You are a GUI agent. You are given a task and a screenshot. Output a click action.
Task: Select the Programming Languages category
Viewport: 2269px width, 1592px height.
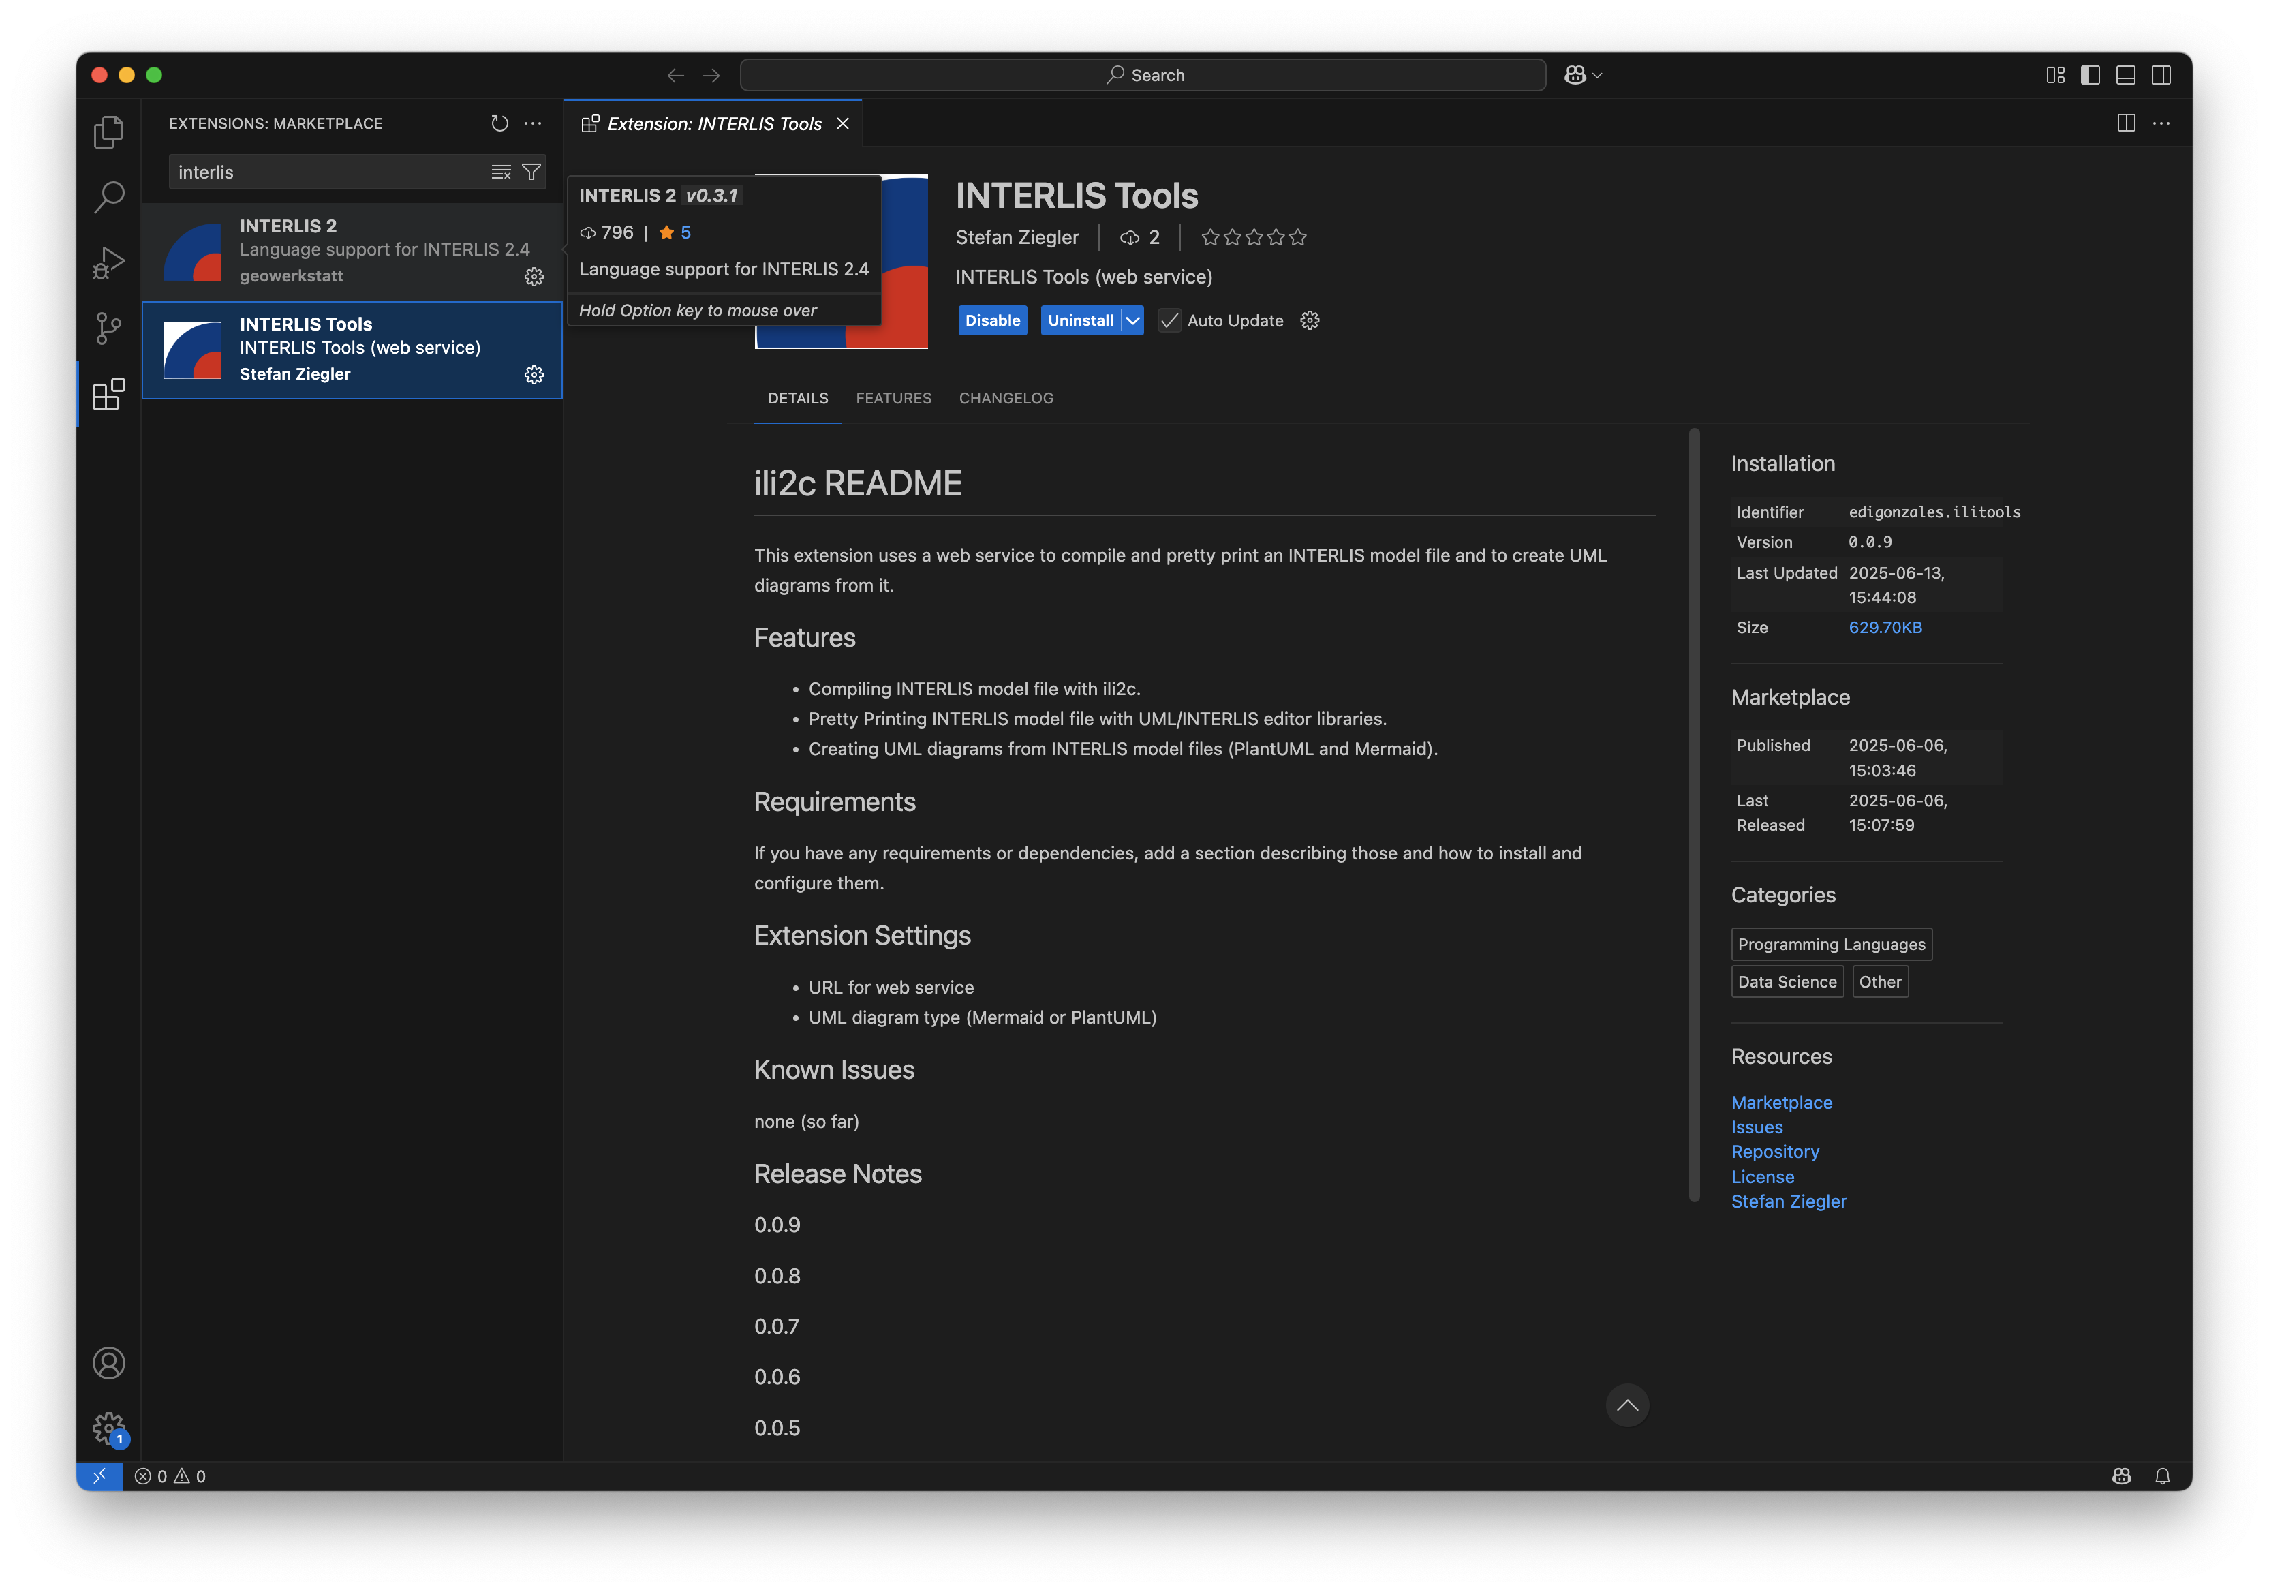point(1831,944)
